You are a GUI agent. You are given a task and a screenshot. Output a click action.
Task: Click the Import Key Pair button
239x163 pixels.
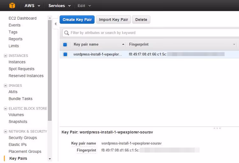tap(113, 20)
